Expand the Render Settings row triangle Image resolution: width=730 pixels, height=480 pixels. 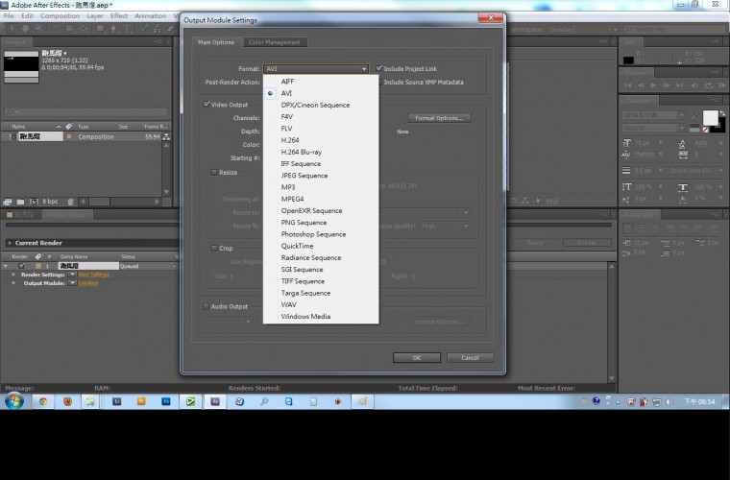pos(14,275)
